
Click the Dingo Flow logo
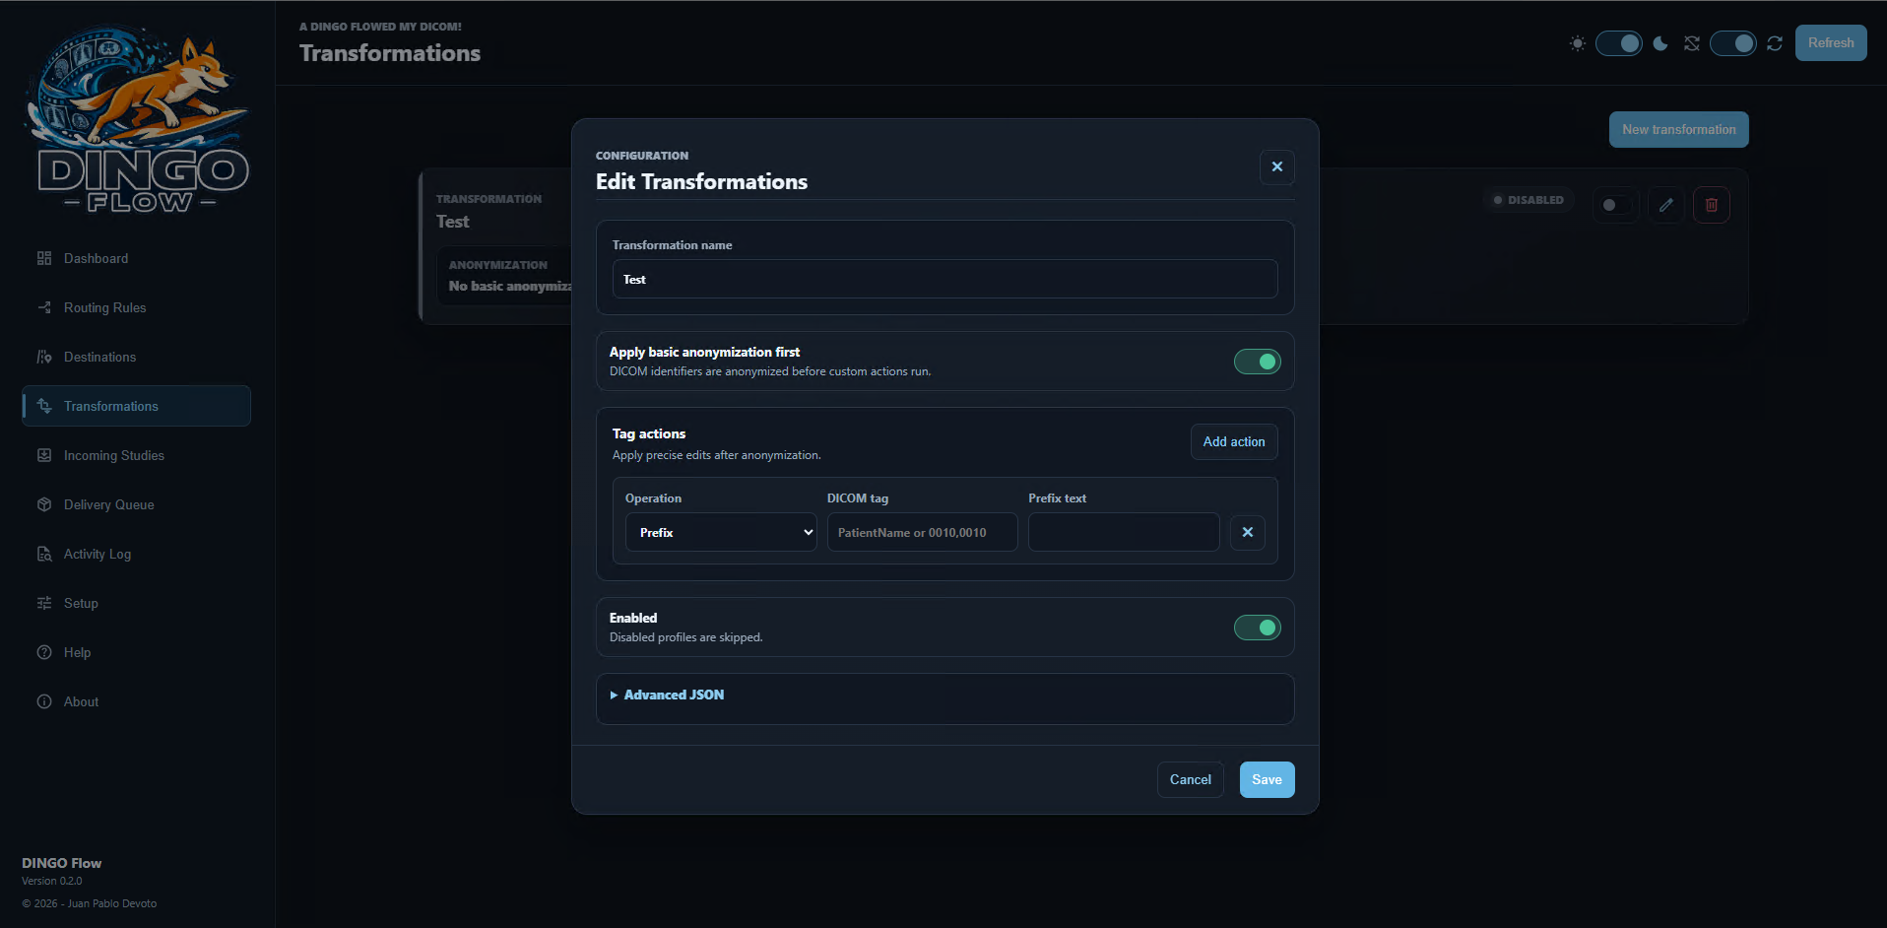[x=138, y=118]
